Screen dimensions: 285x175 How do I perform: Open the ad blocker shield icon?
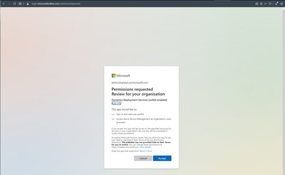click(x=261, y=4)
